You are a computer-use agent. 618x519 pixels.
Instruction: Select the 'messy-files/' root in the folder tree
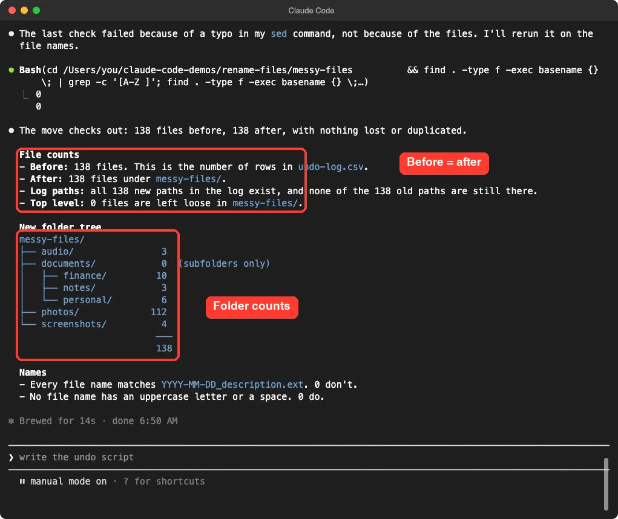pyautogui.click(x=51, y=240)
